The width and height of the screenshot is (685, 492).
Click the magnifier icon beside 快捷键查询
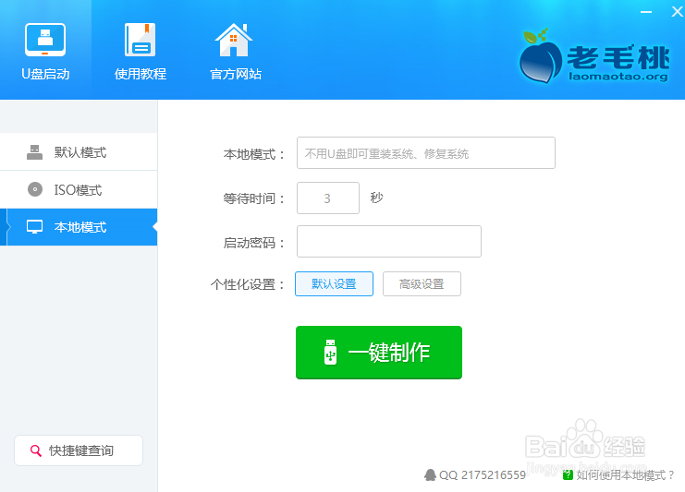[36, 450]
